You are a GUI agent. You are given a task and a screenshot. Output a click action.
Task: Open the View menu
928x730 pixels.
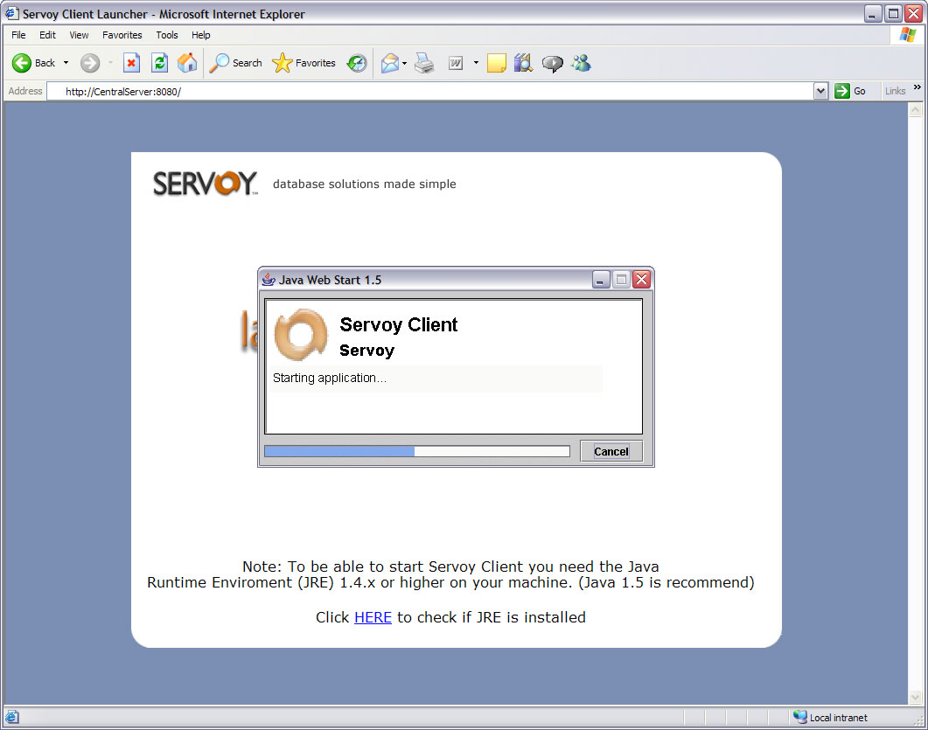coord(80,35)
